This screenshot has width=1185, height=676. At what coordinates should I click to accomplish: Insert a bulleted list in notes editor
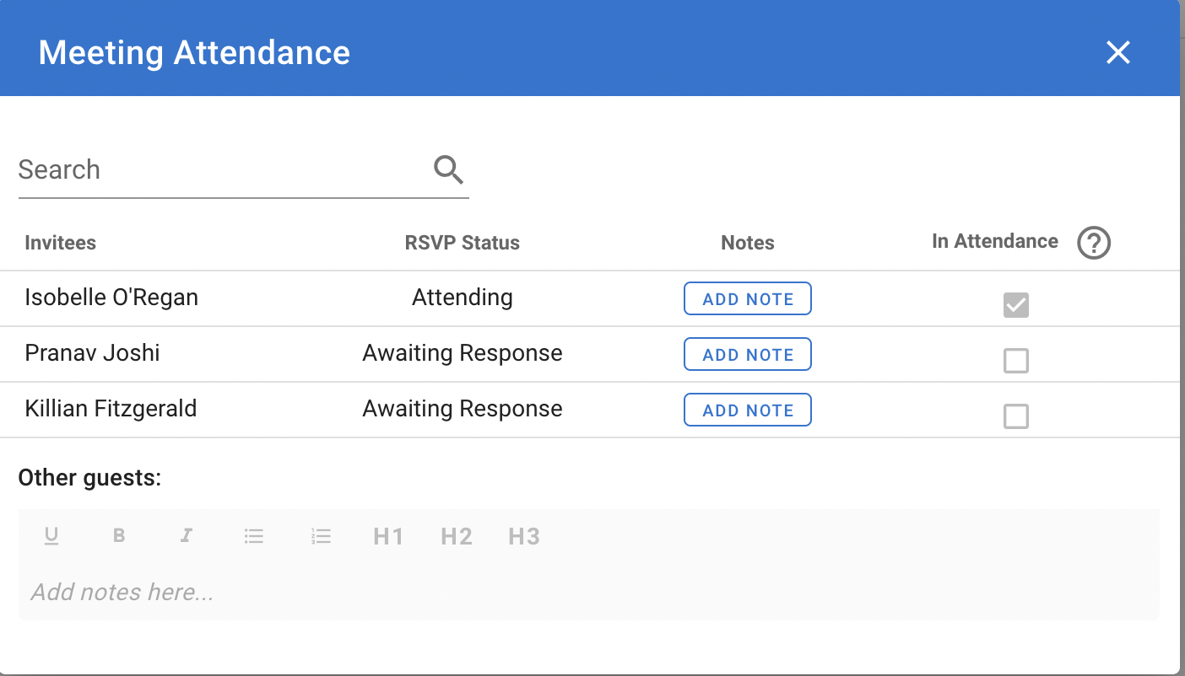[x=254, y=536]
